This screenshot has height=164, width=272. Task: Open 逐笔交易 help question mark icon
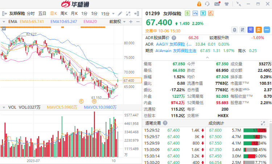coord(165,123)
